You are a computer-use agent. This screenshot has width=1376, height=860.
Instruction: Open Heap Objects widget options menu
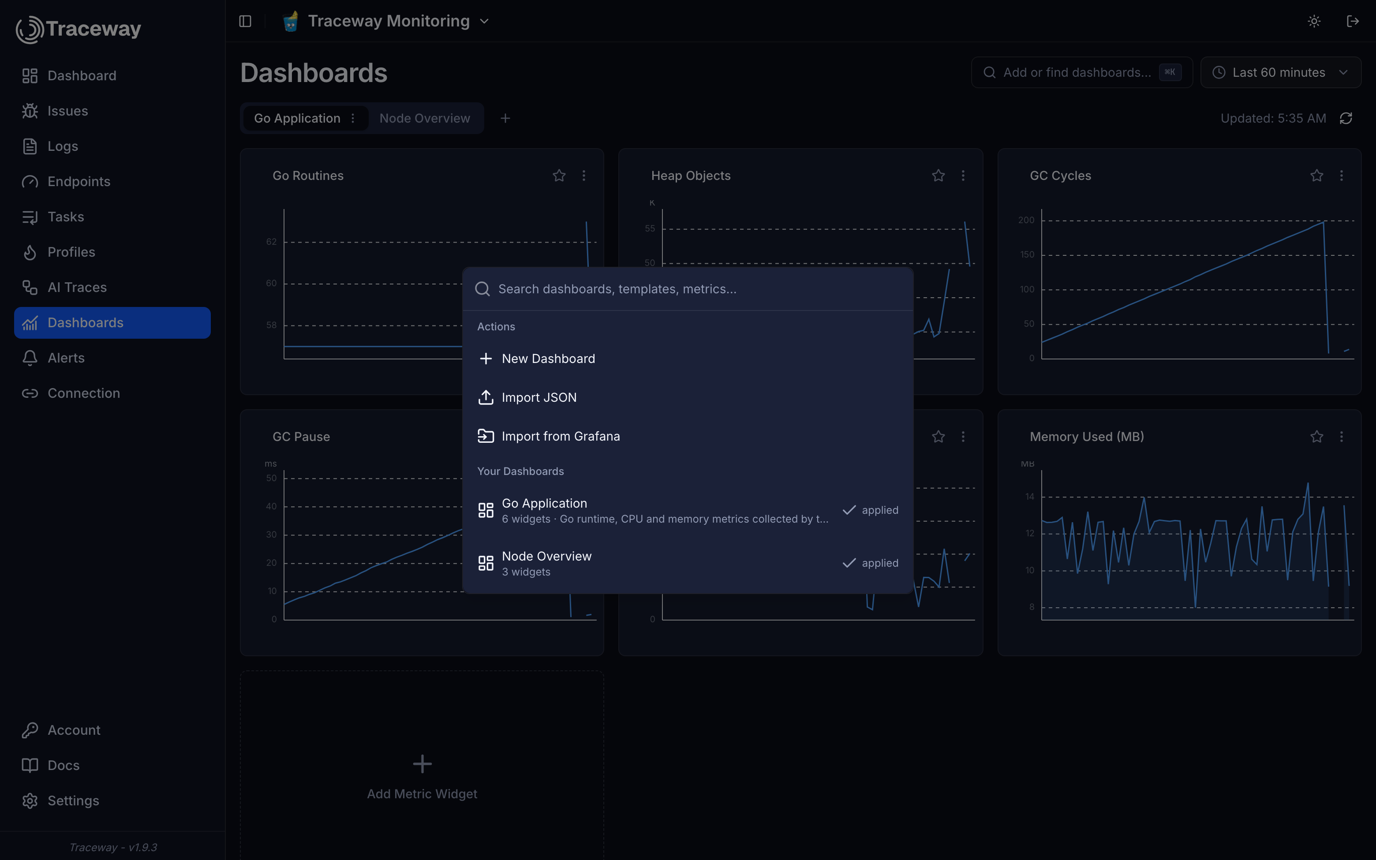(963, 176)
